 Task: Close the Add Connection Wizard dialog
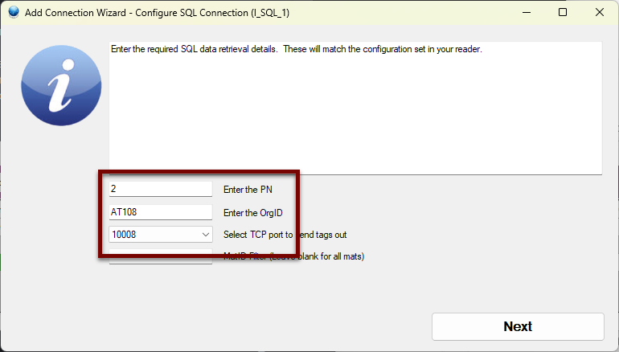(x=599, y=13)
